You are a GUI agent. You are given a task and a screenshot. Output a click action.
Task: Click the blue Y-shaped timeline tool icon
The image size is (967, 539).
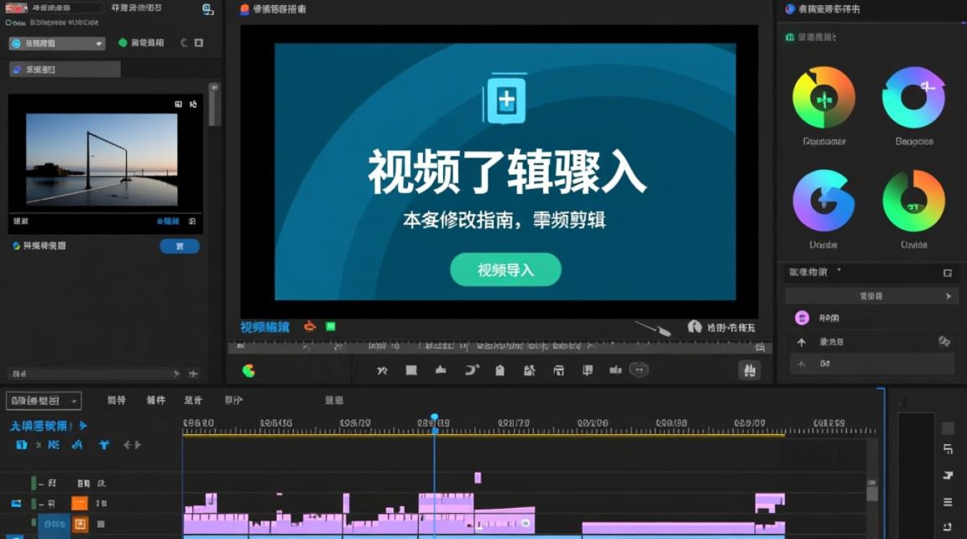[104, 445]
